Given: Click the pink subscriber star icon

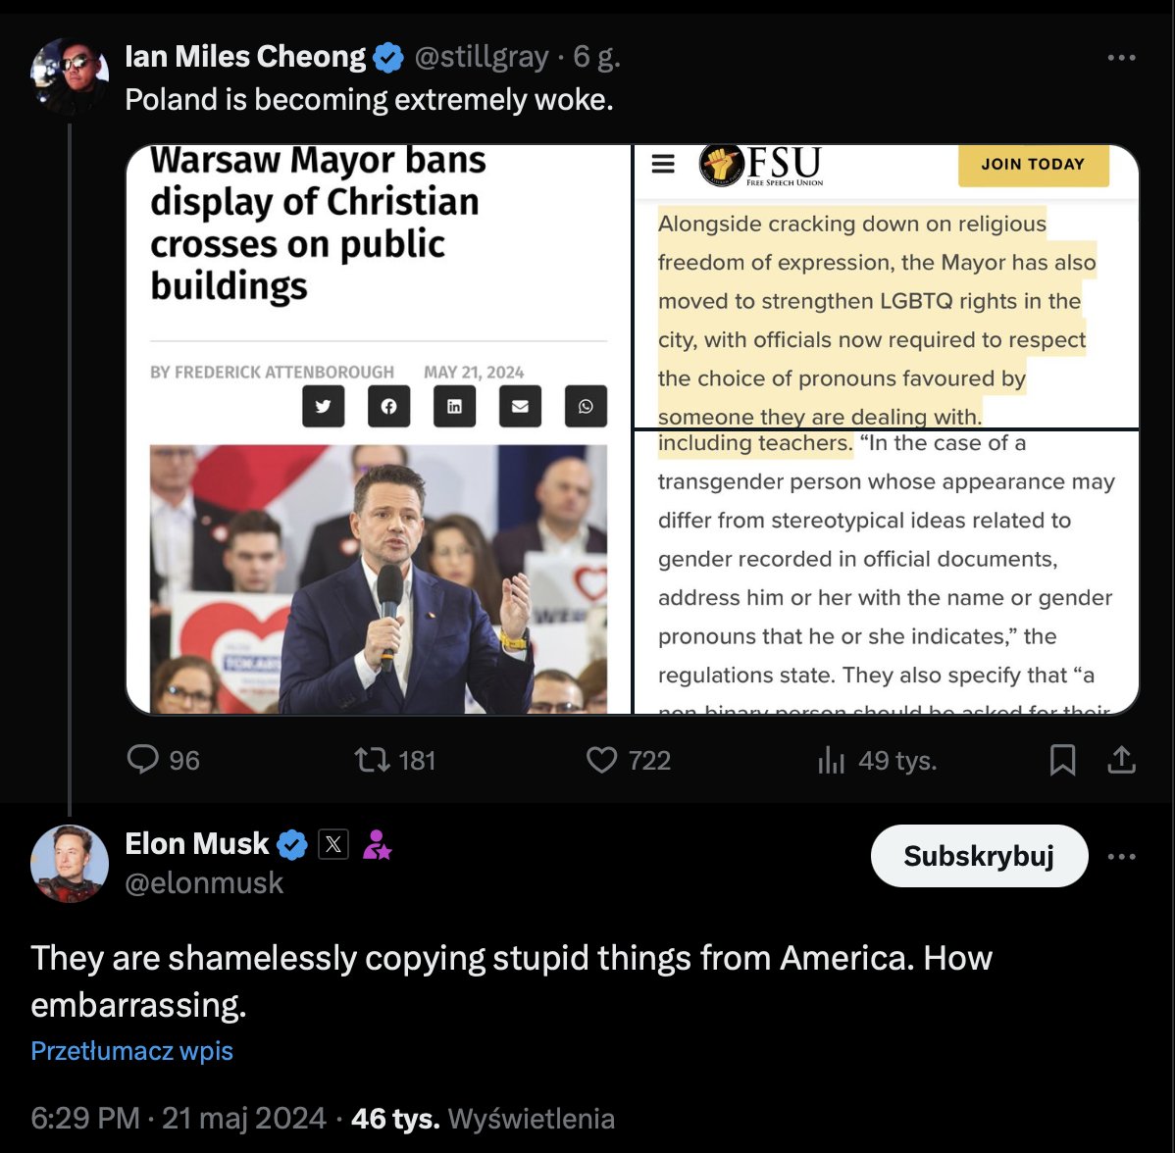Looking at the screenshot, I should pos(377,844).
